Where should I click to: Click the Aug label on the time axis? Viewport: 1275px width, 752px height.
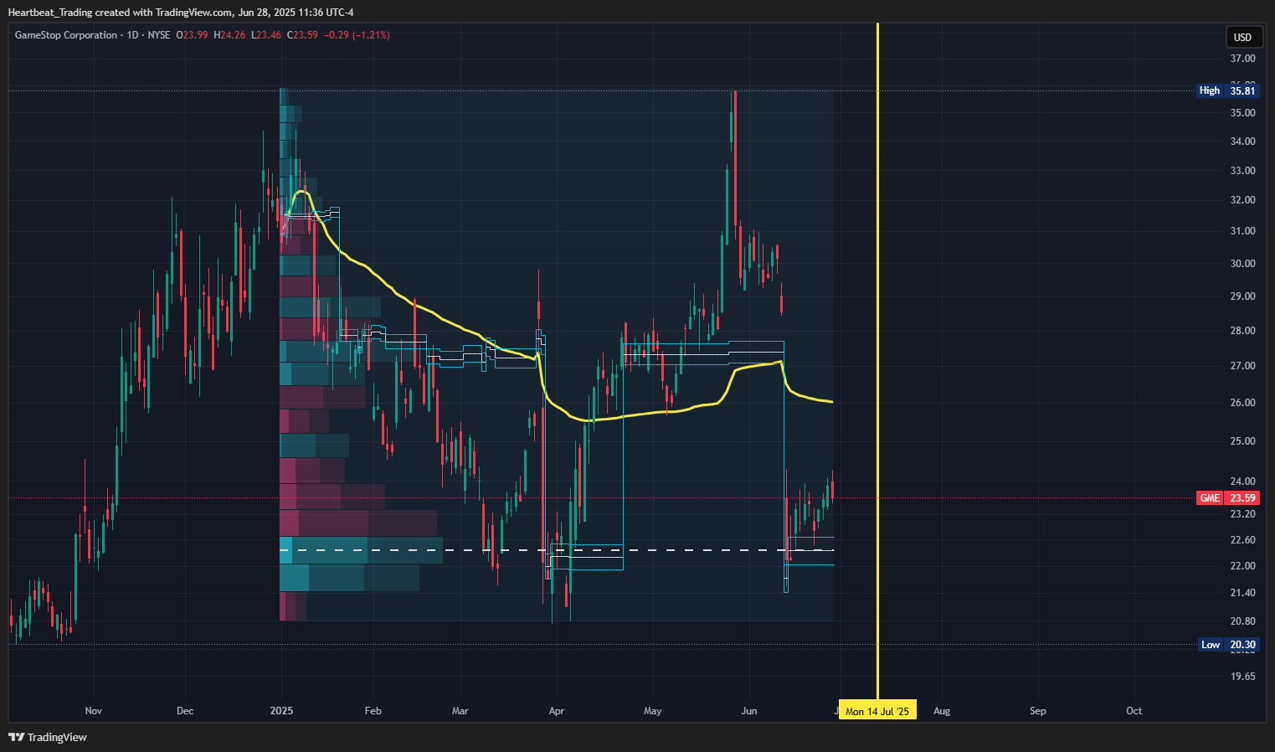coord(942,711)
